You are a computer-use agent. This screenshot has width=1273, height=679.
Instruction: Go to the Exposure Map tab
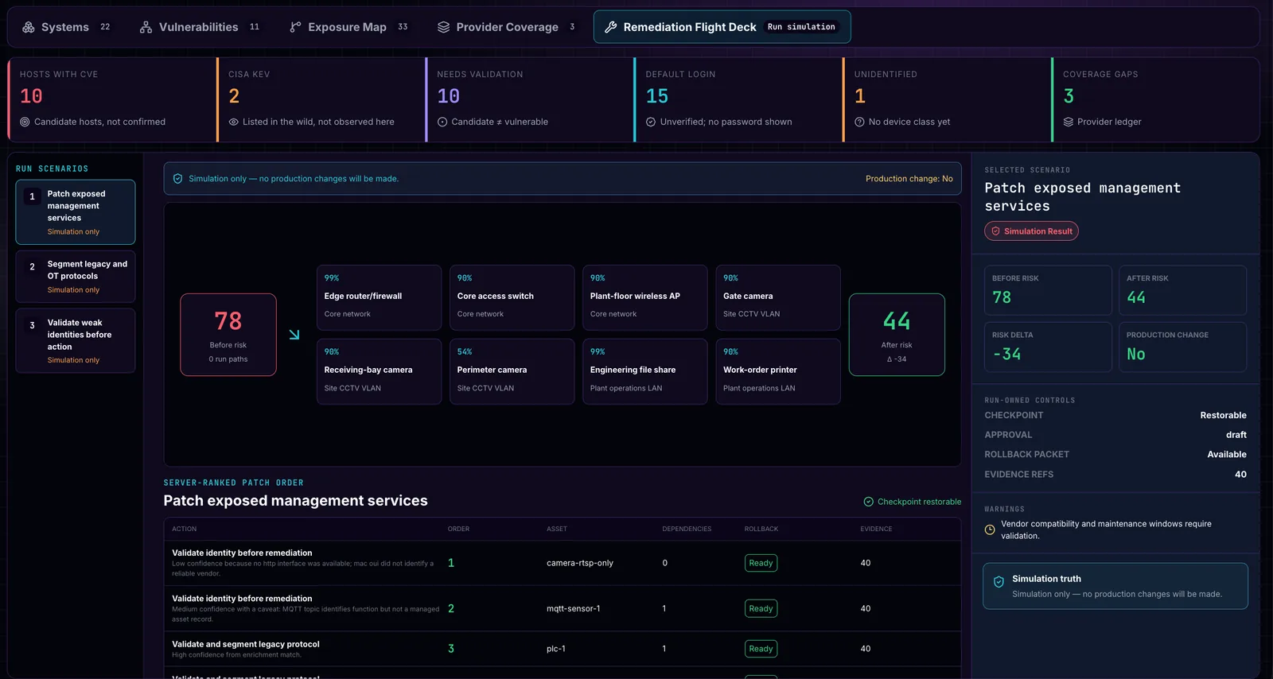[x=348, y=27]
